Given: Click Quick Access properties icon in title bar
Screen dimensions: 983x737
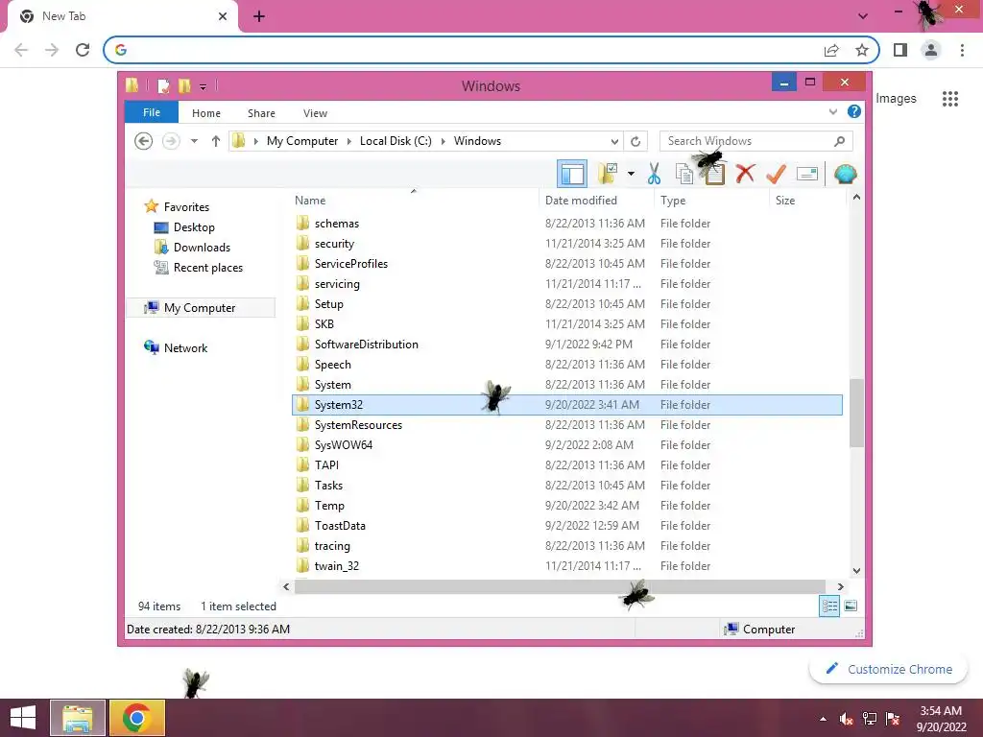Looking at the screenshot, I should [163, 85].
